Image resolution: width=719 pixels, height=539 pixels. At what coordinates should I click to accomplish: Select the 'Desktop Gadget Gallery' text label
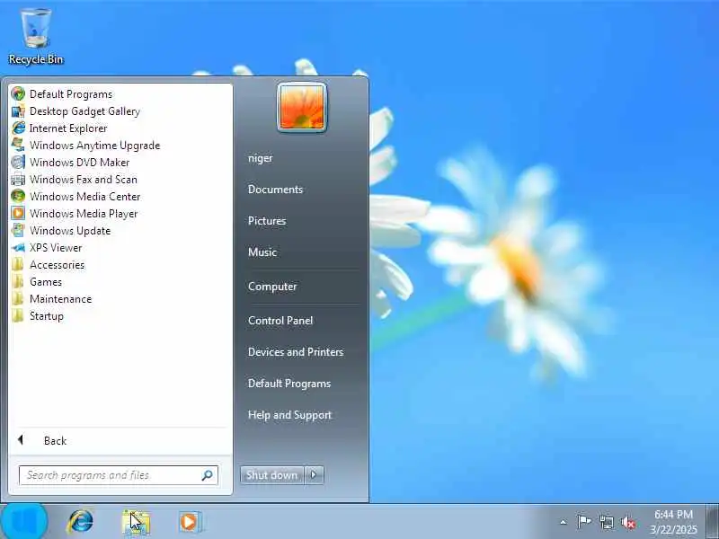[x=84, y=111]
